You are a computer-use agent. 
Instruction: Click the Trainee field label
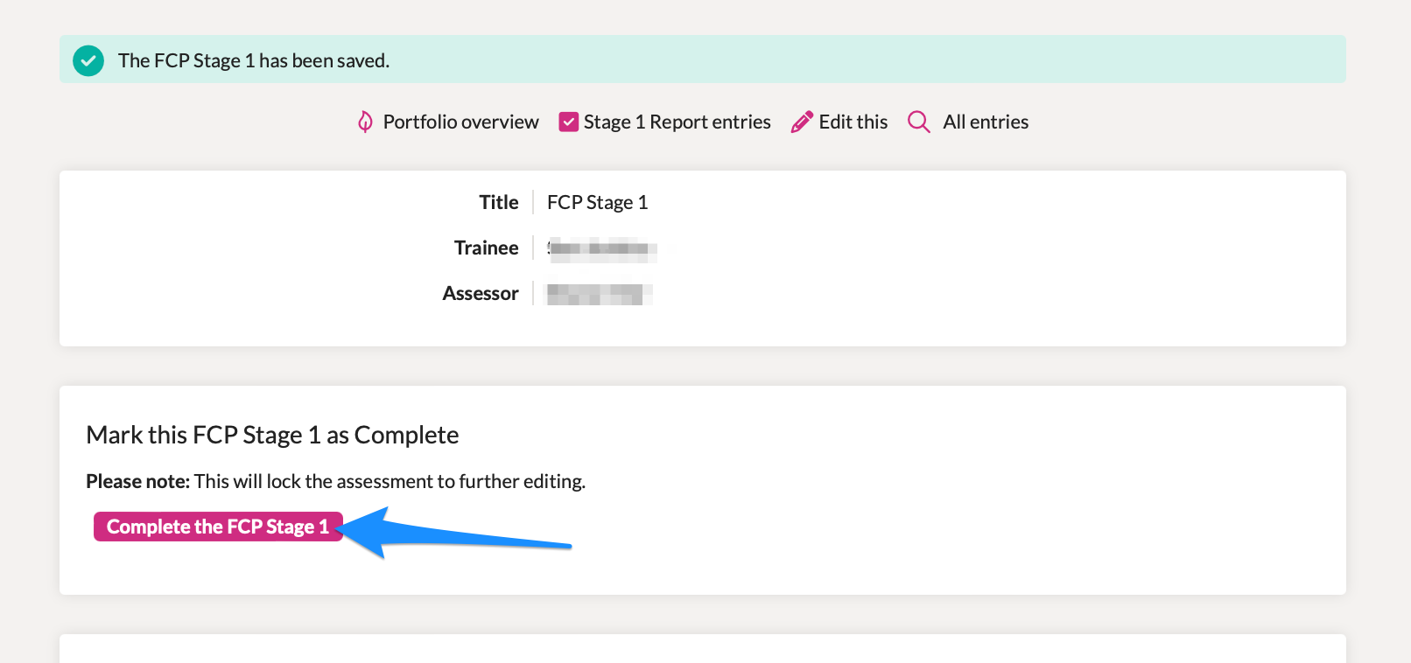pyautogui.click(x=486, y=248)
